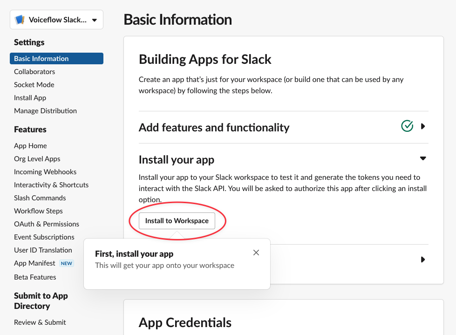456x335 pixels.
Task: Click the Basic Information page title
Action: [x=177, y=20]
